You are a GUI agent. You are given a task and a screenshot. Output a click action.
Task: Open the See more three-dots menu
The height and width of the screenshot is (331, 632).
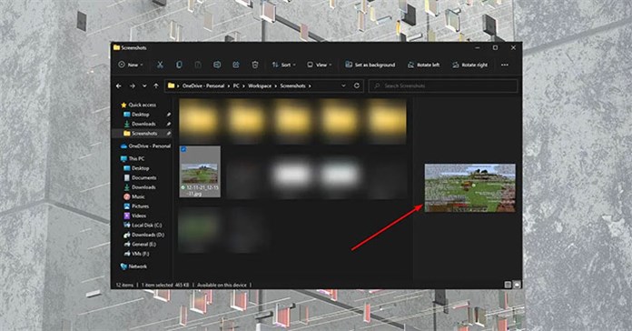[x=505, y=65]
